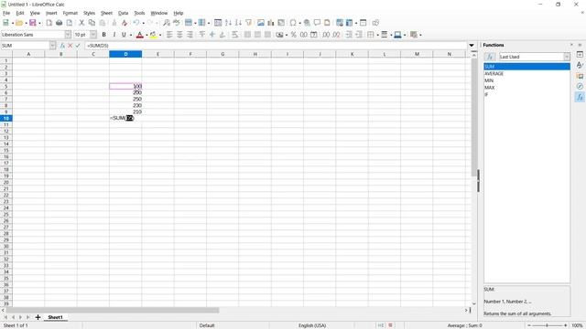Toggle Bold formatting

pyautogui.click(x=103, y=35)
